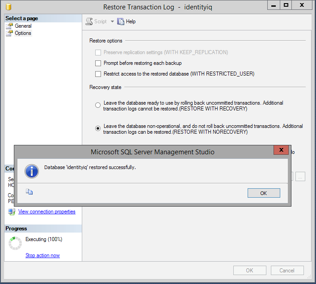Viewport: 316px width, 284px height.
Task: Click the database cylinder icon in title bar
Action: [x=8, y=7]
